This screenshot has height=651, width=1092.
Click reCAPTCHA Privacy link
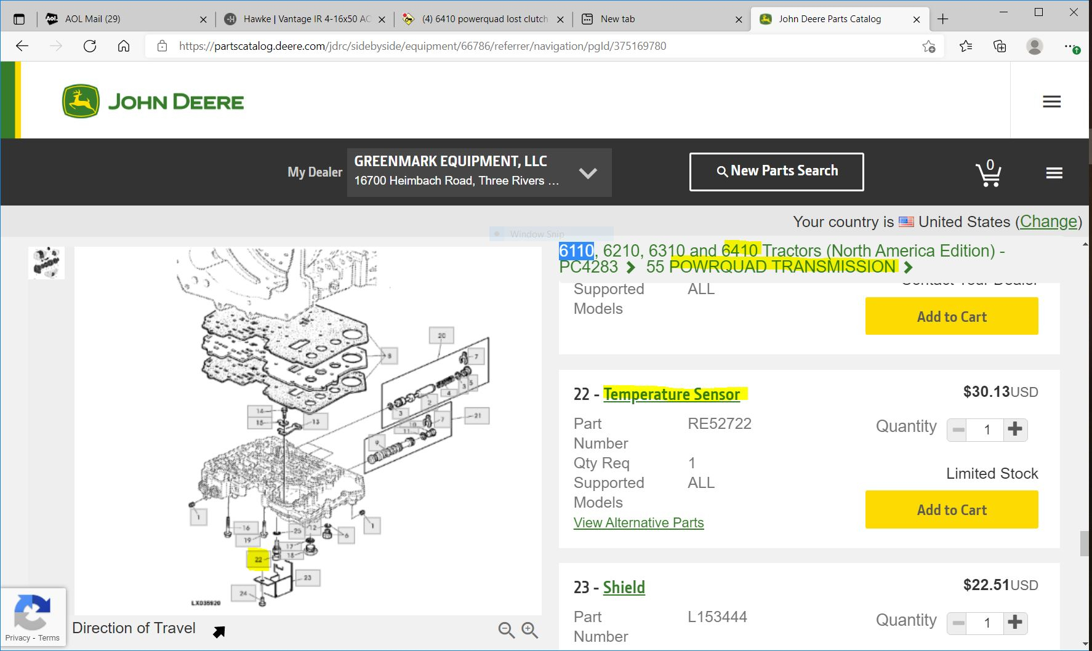click(x=17, y=638)
